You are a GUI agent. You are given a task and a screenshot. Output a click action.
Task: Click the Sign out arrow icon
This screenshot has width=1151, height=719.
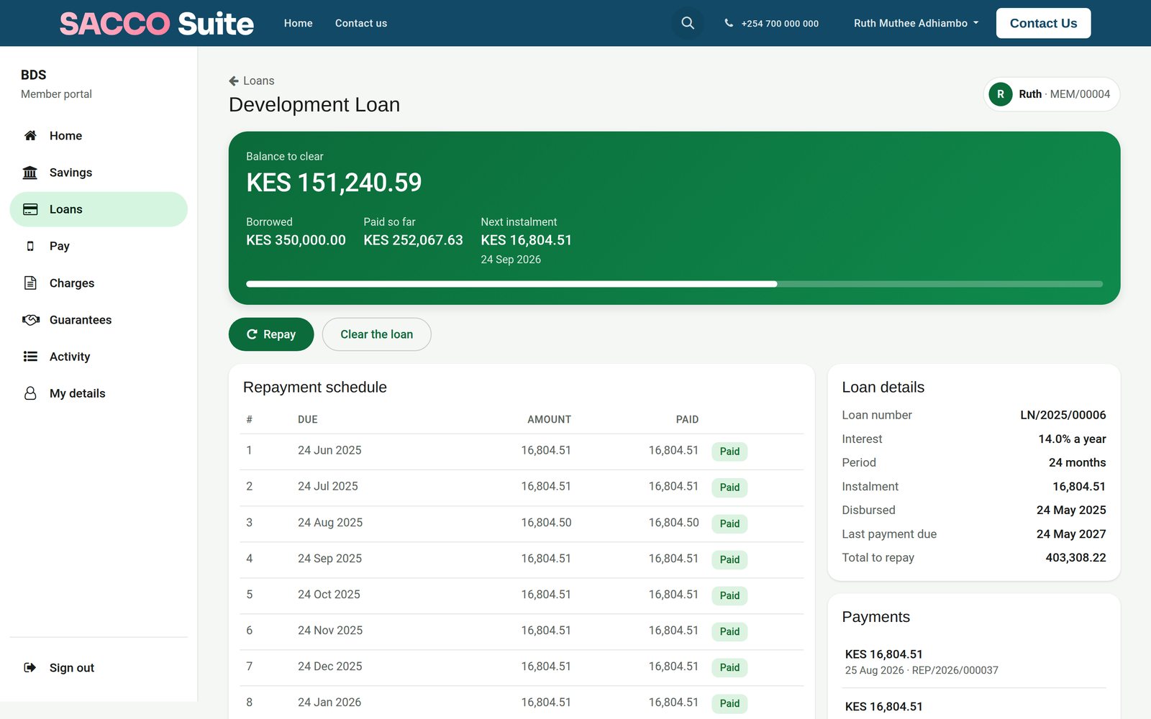pos(30,667)
